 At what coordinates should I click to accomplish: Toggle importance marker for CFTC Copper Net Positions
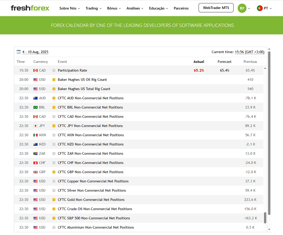(x=54, y=181)
